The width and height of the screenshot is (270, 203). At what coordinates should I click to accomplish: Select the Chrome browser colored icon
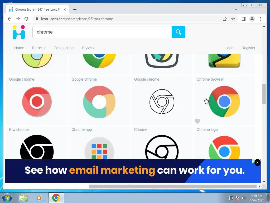click(224, 101)
